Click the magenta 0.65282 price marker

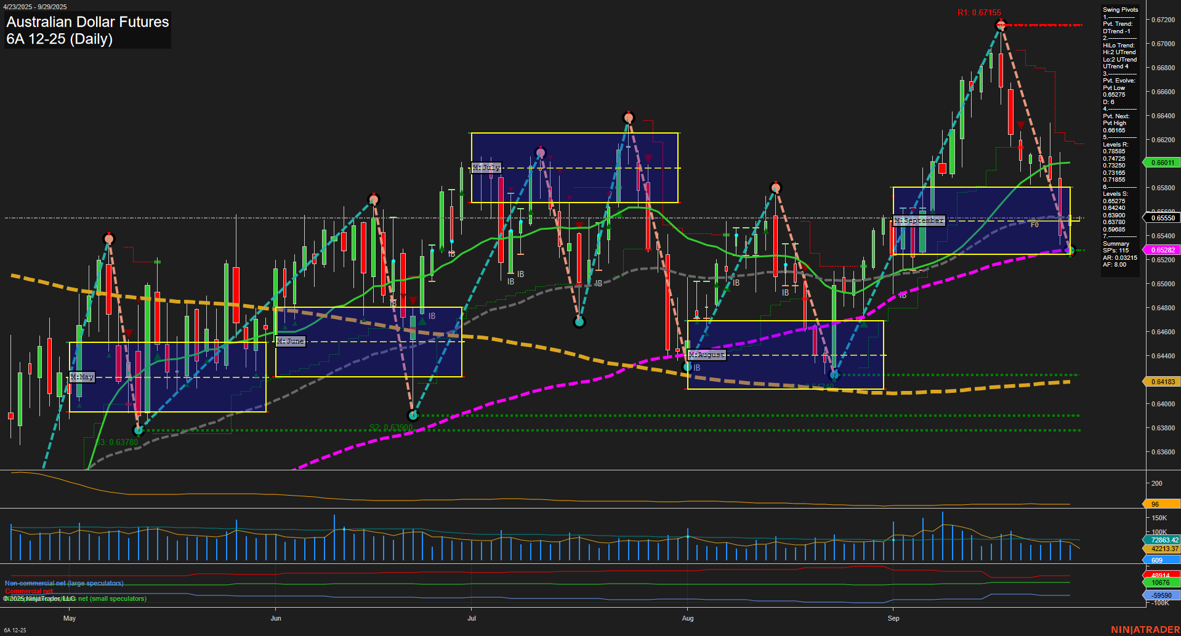coord(1162,250)
